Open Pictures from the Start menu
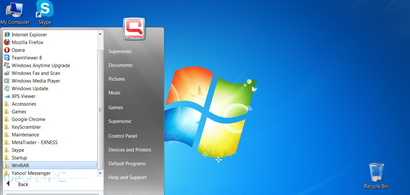 (117, 79)
